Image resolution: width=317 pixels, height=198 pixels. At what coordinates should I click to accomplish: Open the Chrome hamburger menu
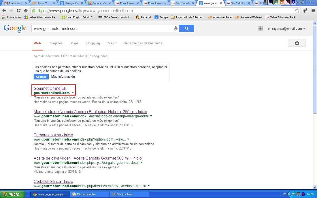click(x=313, y=10)
